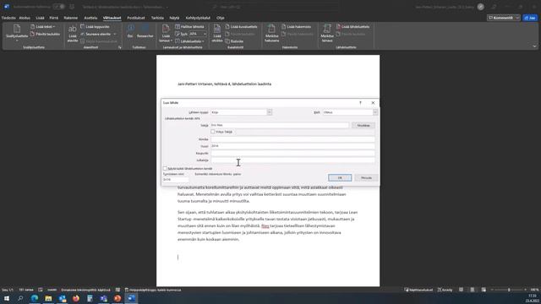Switch to the Rakenne tab
This screenshot has height=304, width=541.
(x=71, y=18)
